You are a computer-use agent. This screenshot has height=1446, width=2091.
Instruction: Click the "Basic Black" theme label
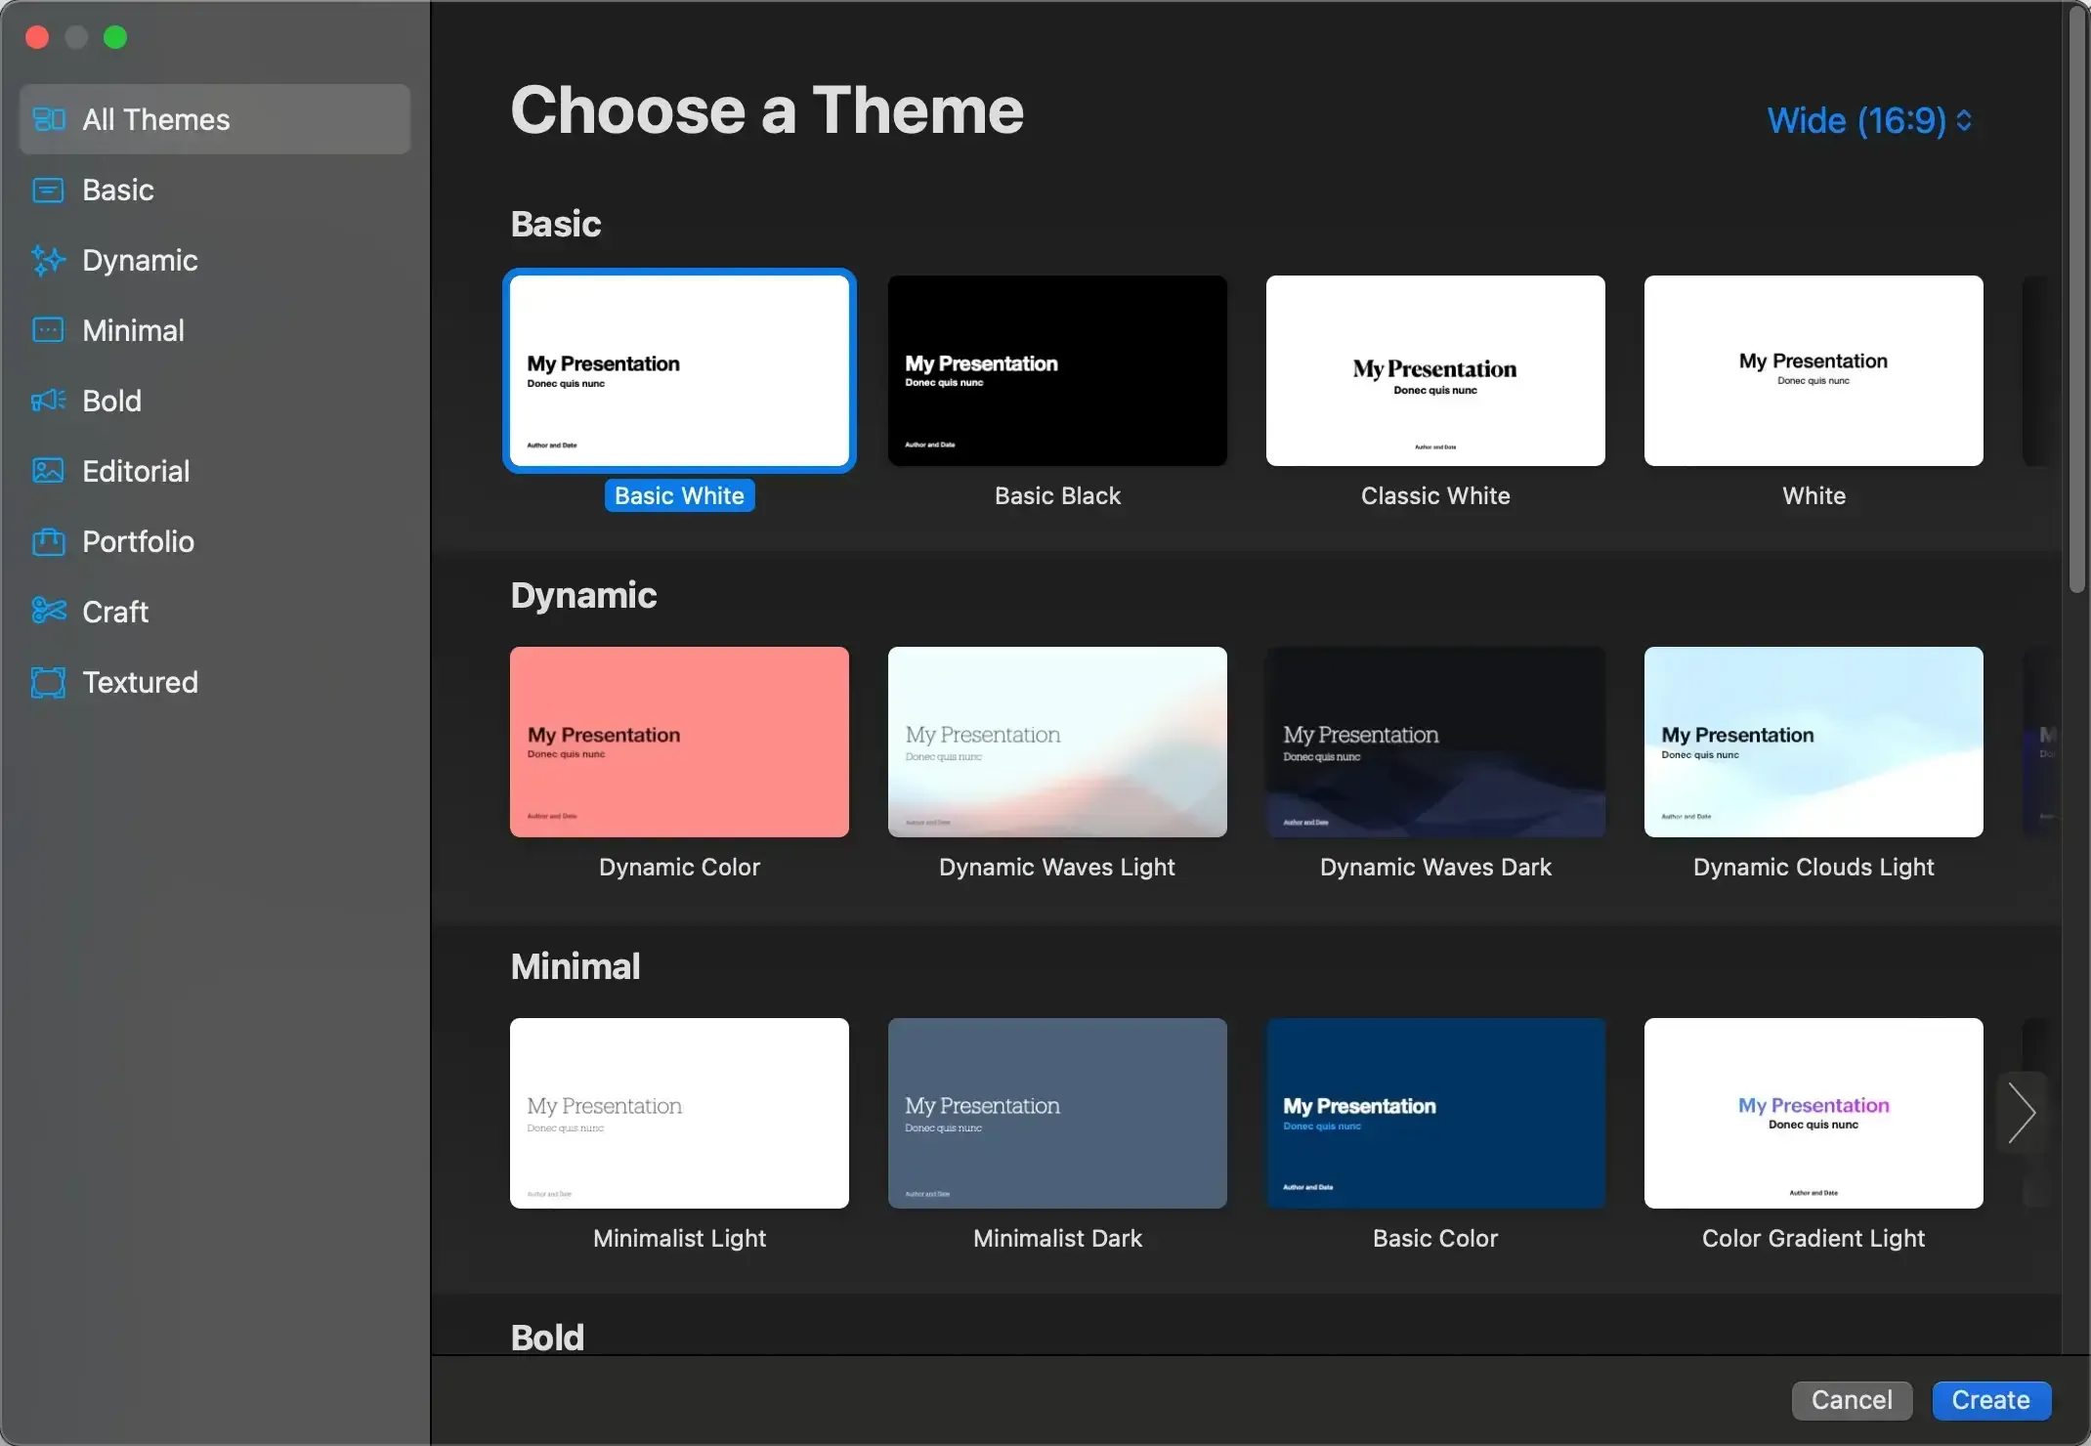pyautogui.click(x=1057, y=495)
